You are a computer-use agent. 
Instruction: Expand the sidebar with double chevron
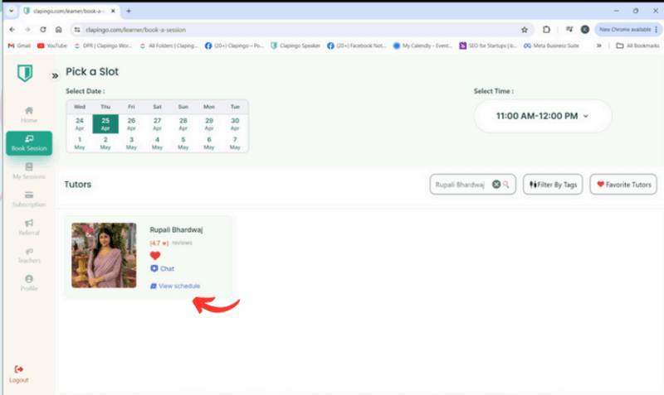click(x=55, y=75)
